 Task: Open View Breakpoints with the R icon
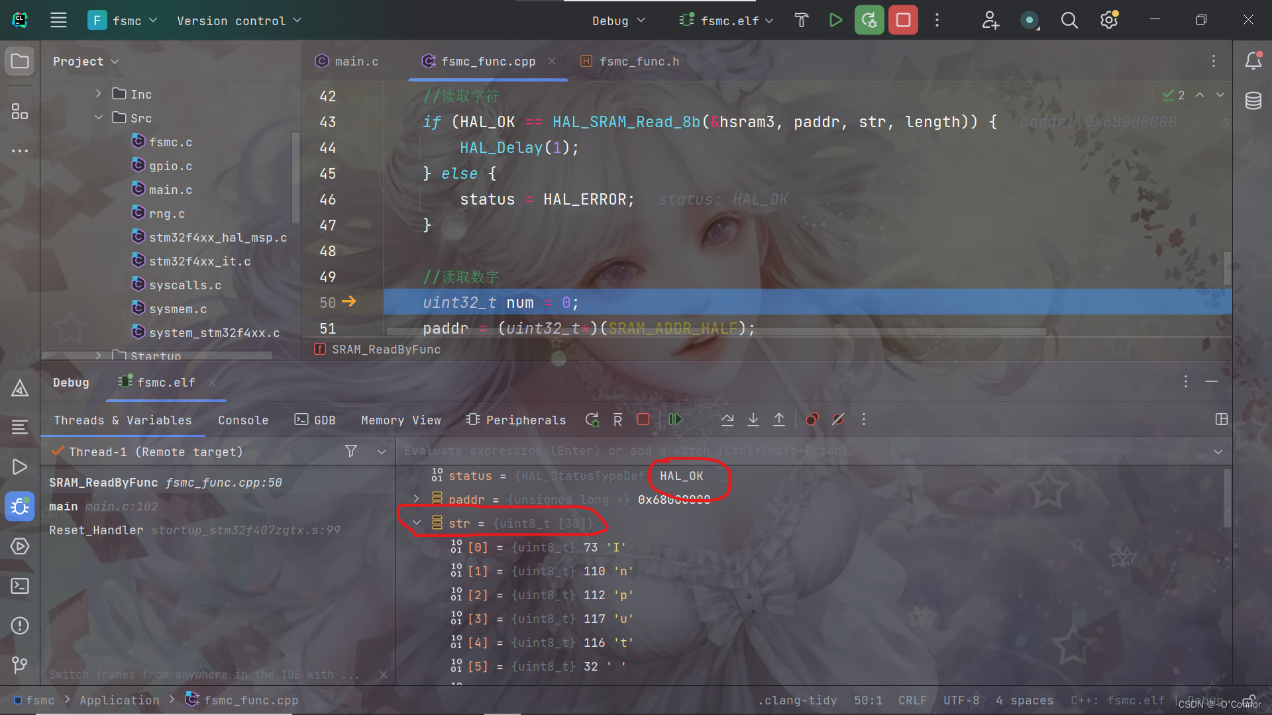click(617, 419)
